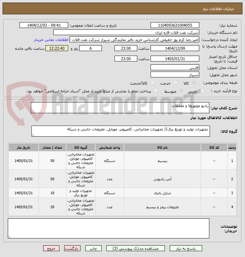Click the 'بازگشت' back button

72,248
